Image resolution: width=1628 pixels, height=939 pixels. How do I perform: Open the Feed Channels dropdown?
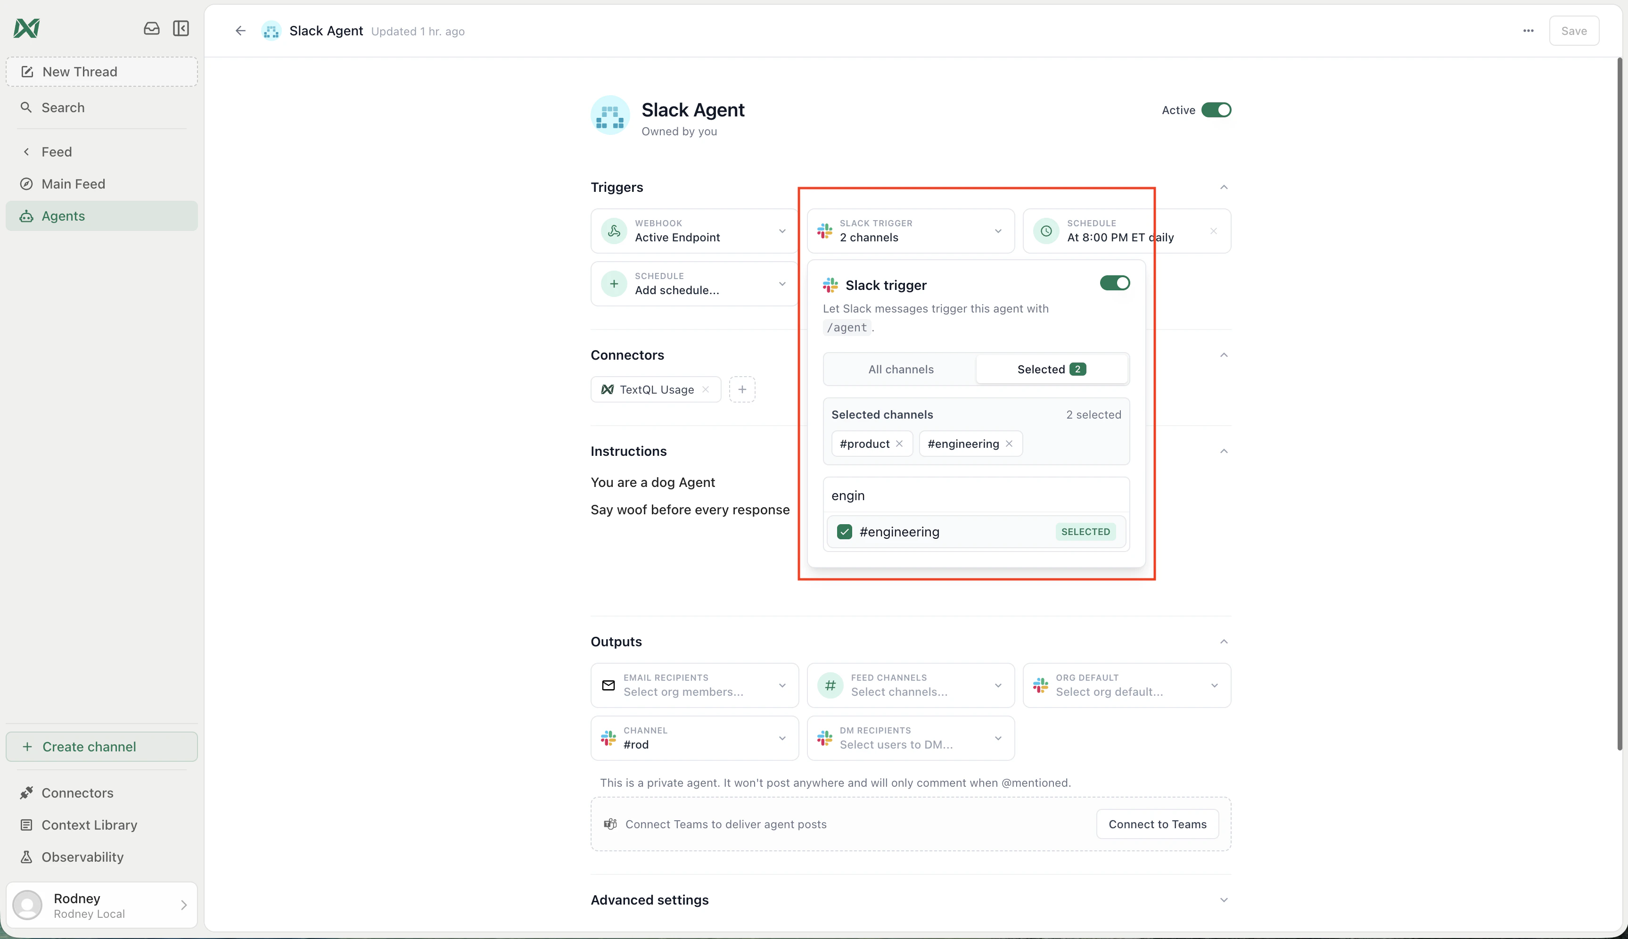tap(911, 685)
